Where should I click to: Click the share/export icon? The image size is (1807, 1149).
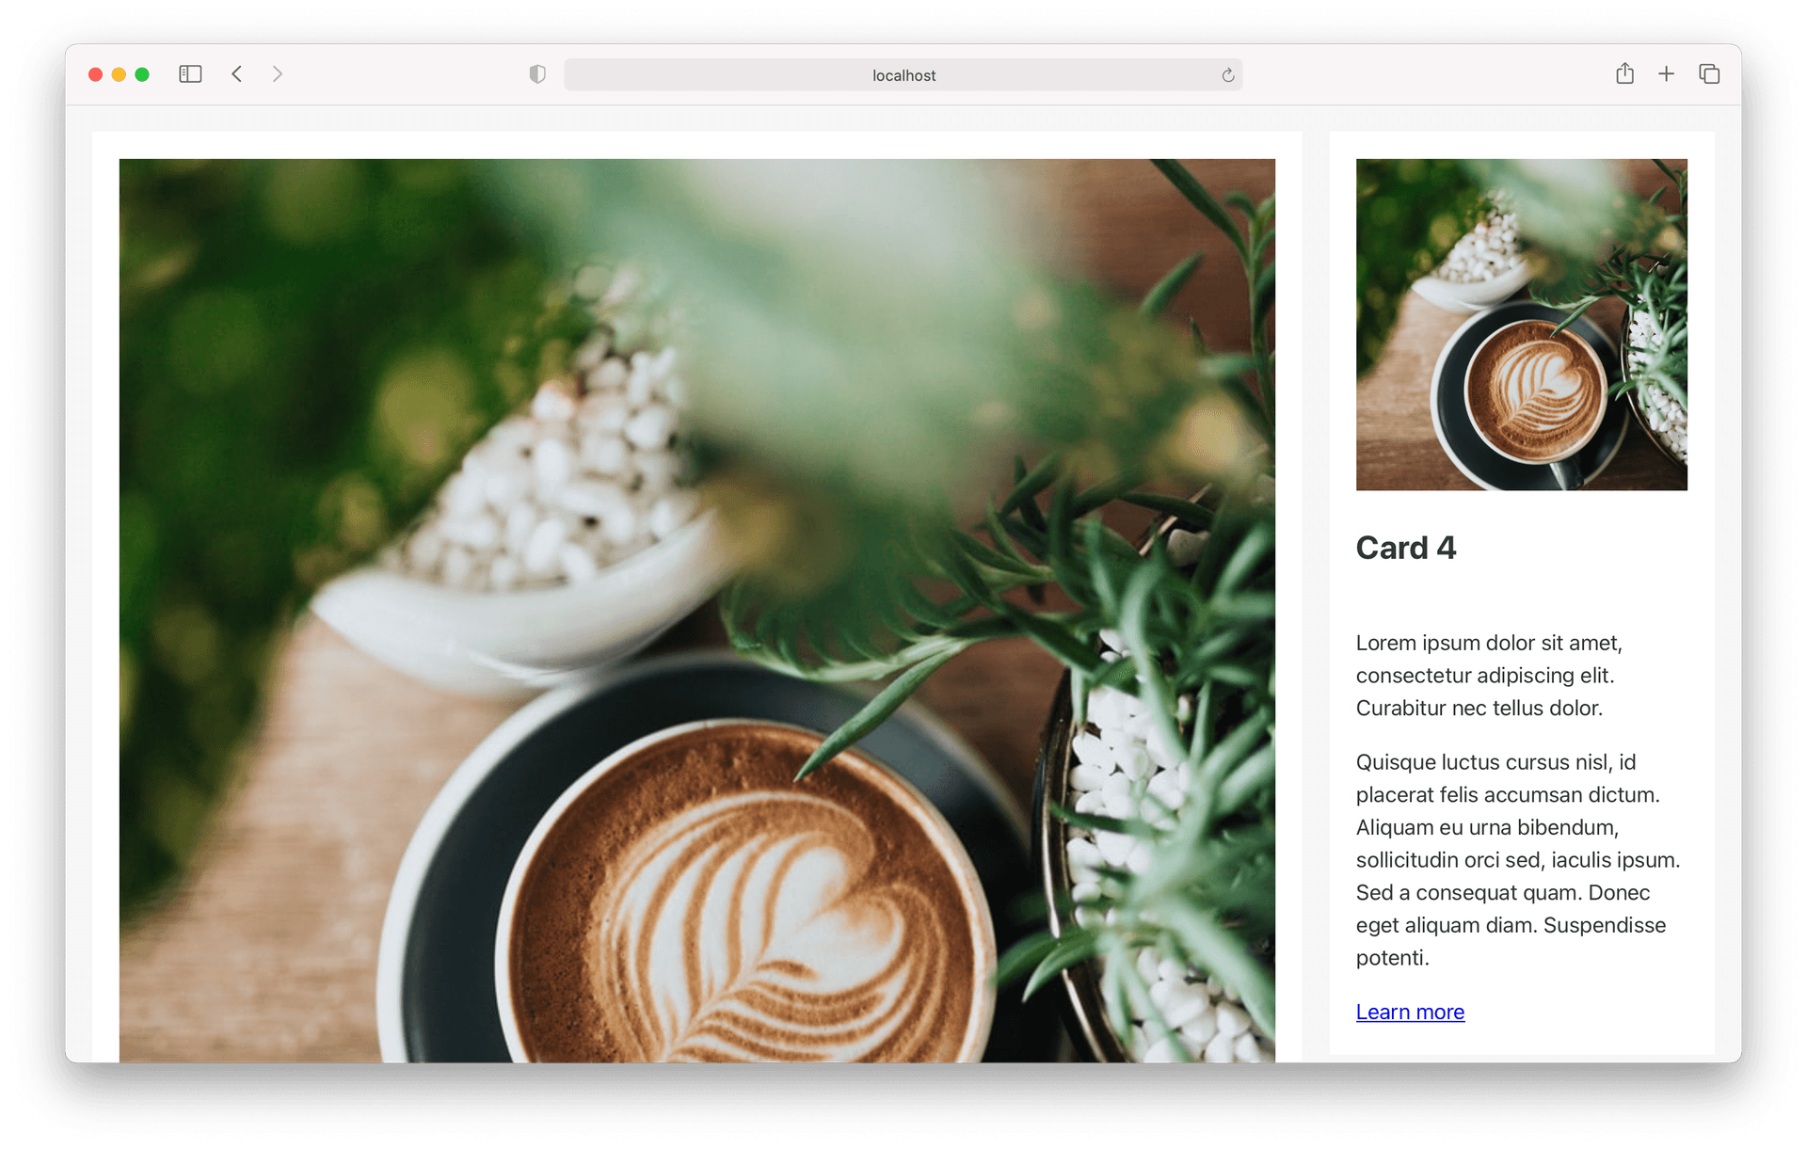(x=1622, y=75)
